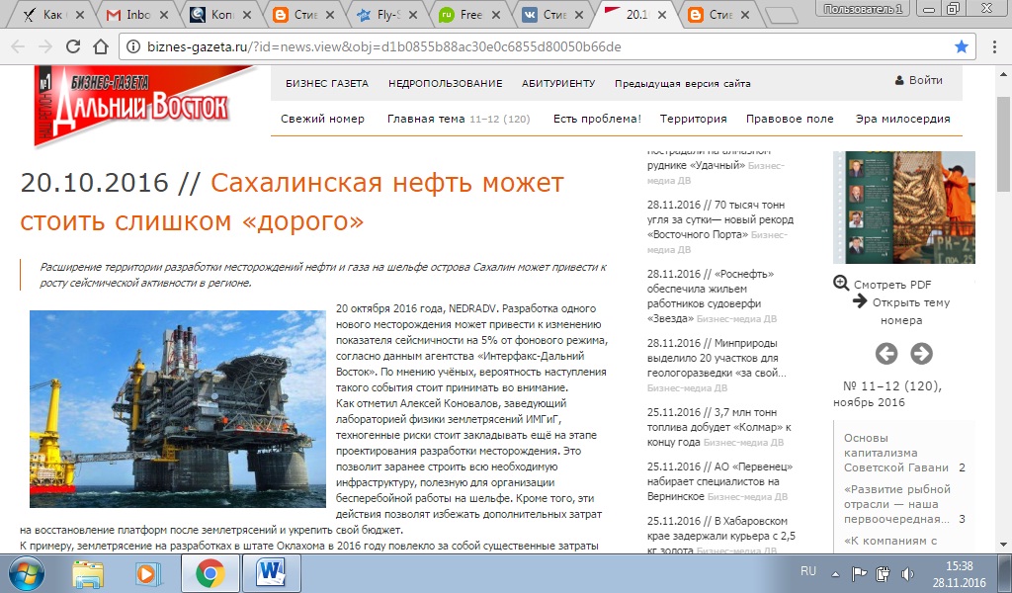
Task: Open the Эра милосердия section
Action: point(902,119)
